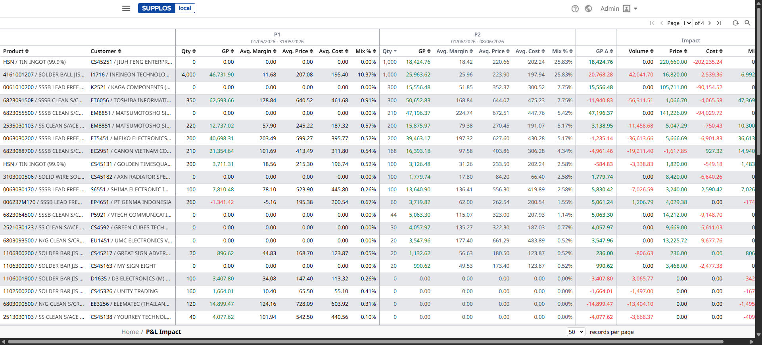The width and height of the screenshot is (762, 345).
Task: Click customer EE3256 / ELEMATEC (THAILAN…
Action: [x=130, y=304]
